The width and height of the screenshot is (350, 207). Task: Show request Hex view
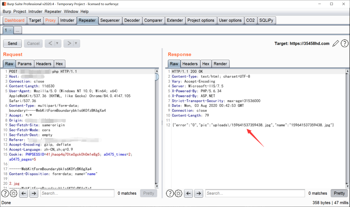59,64
